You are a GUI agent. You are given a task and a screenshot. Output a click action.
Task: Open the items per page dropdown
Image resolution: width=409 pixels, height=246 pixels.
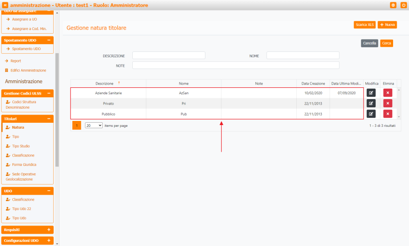(x=94, y=126)
